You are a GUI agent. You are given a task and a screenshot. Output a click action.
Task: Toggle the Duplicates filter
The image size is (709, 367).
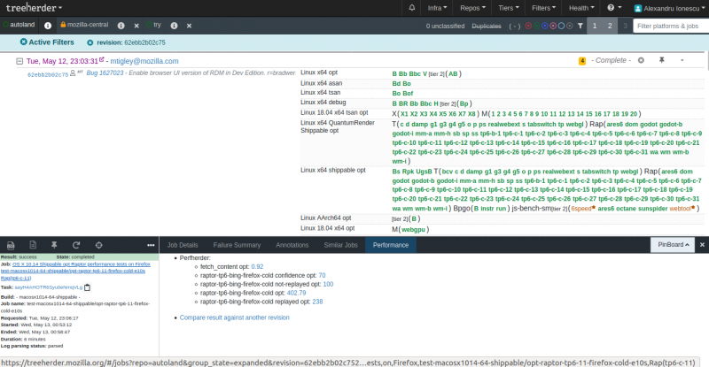pos(486,27)
